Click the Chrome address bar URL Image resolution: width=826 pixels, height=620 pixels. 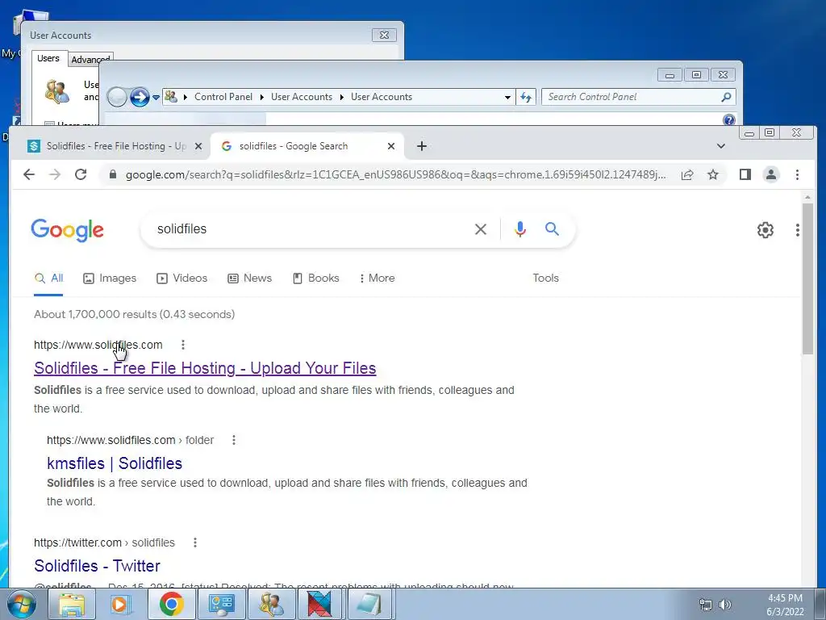(395, 174)
